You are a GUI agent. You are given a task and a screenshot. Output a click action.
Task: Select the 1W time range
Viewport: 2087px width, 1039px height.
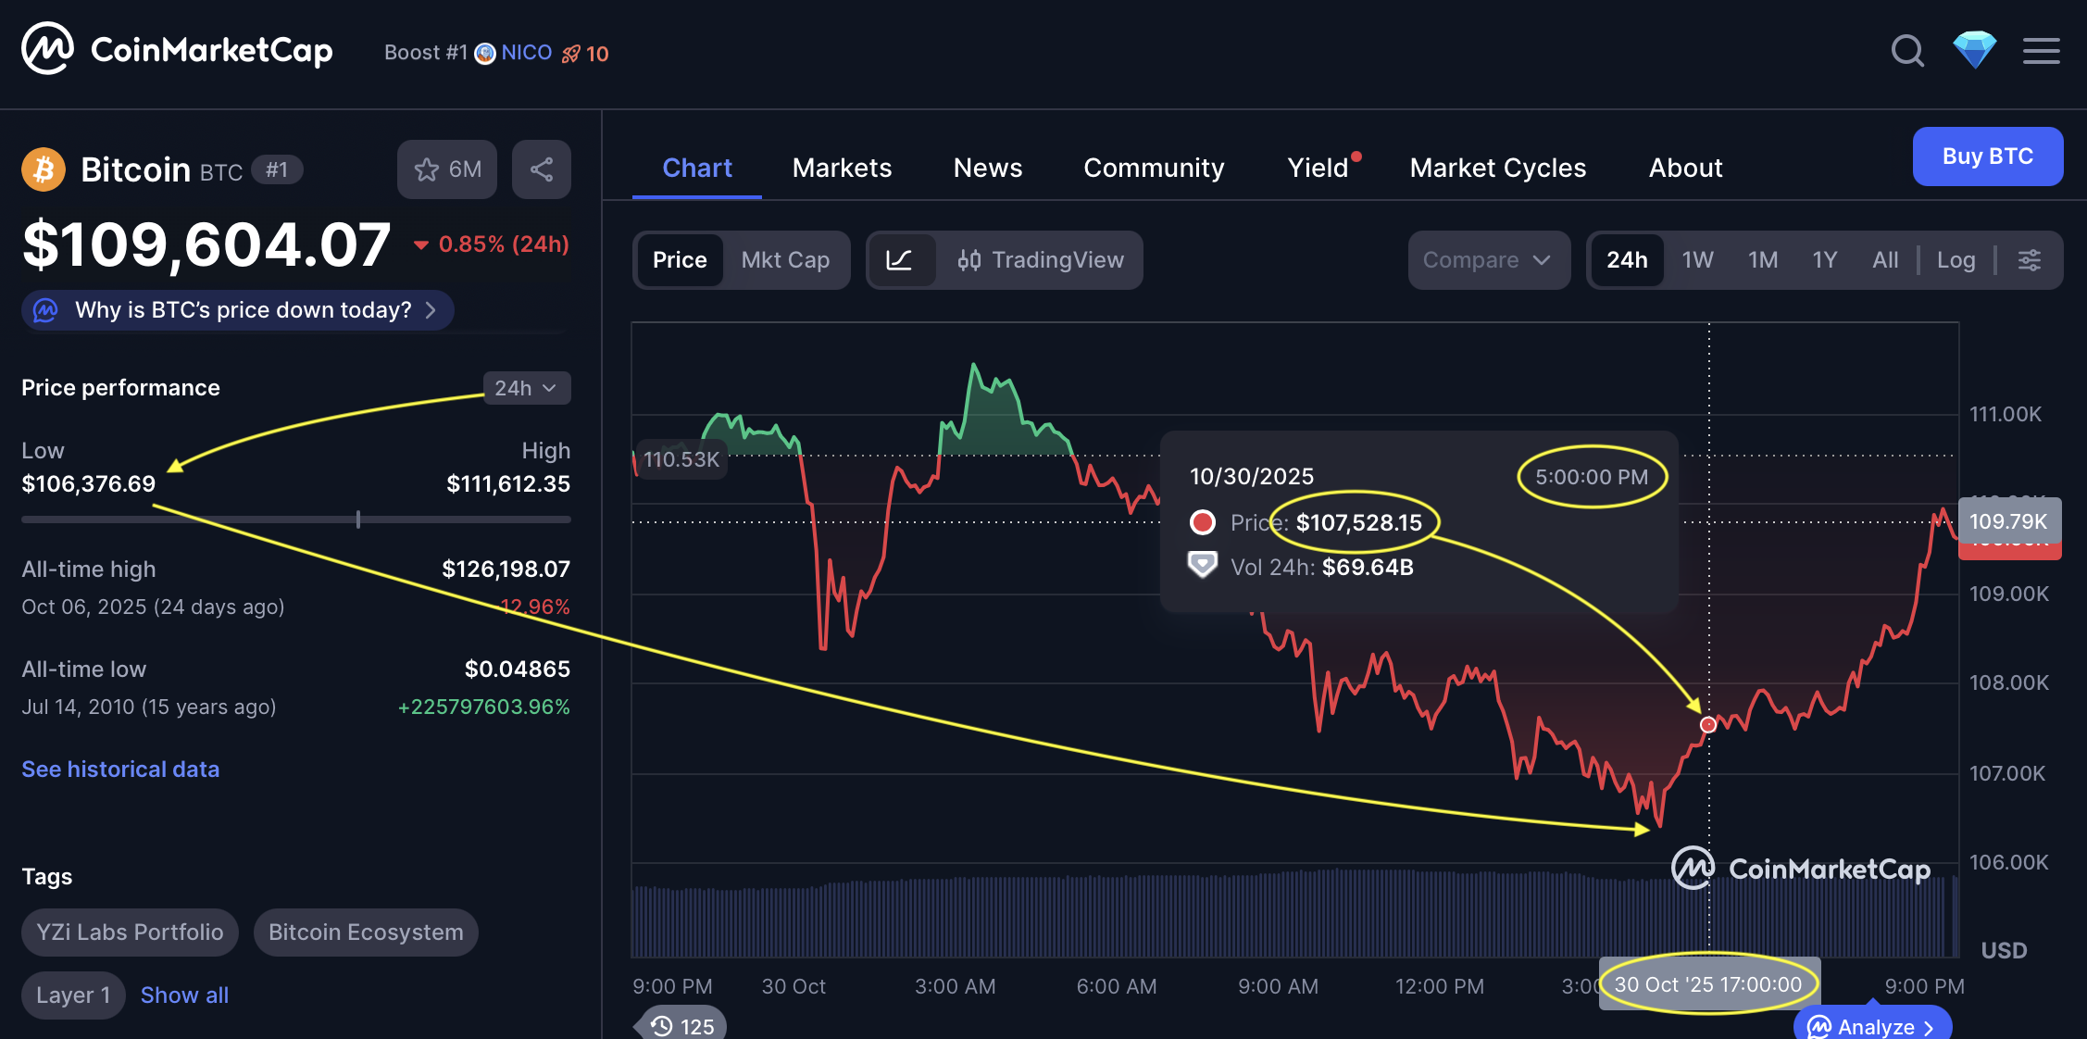click(x=1697, y=260)
